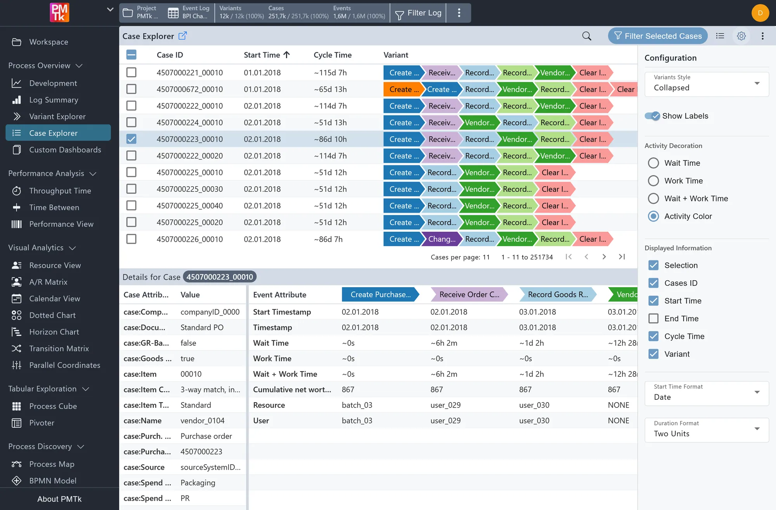Open Throughput Time view

[x=60, y=191]
